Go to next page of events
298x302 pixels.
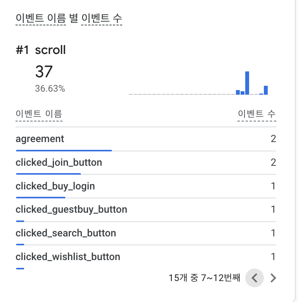[x=273, y=278]
